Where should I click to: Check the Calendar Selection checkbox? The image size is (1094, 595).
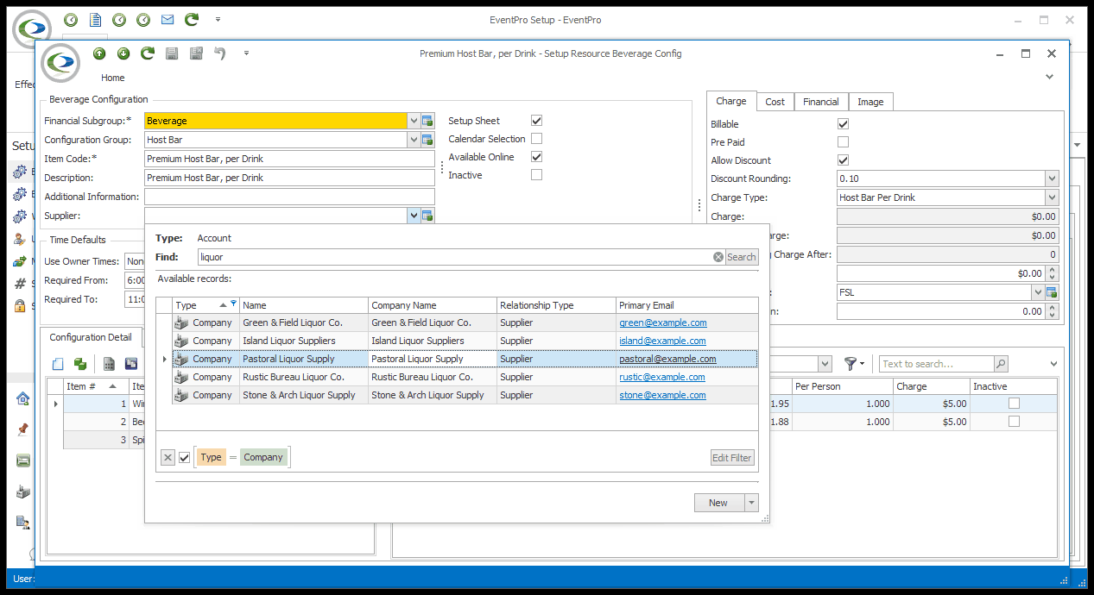[537, 139]
